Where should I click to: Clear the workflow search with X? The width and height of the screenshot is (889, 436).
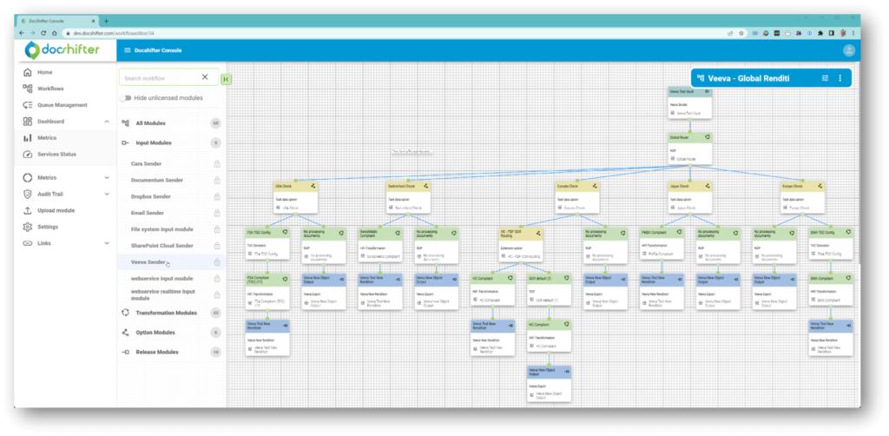pyautogui.click(x=205, y=77)
